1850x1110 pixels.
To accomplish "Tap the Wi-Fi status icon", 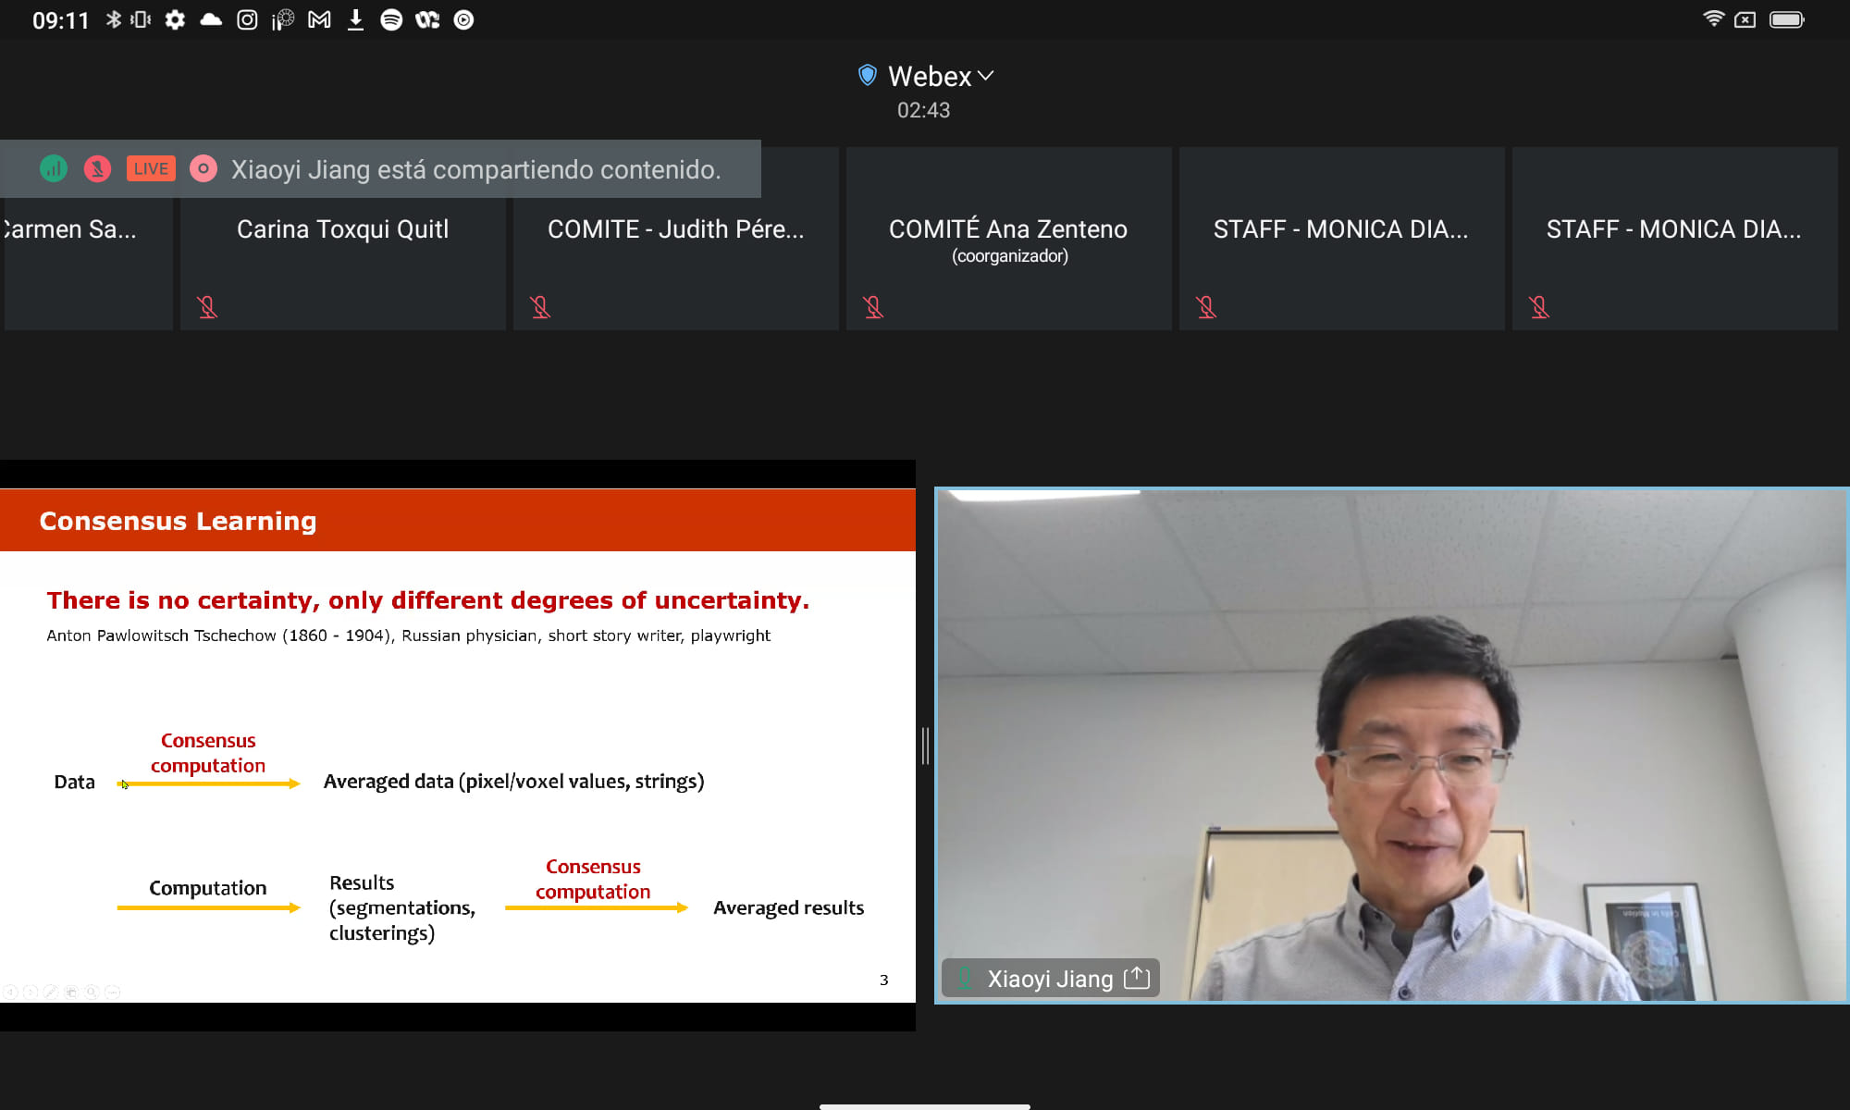I will (x=1713, y=18).
